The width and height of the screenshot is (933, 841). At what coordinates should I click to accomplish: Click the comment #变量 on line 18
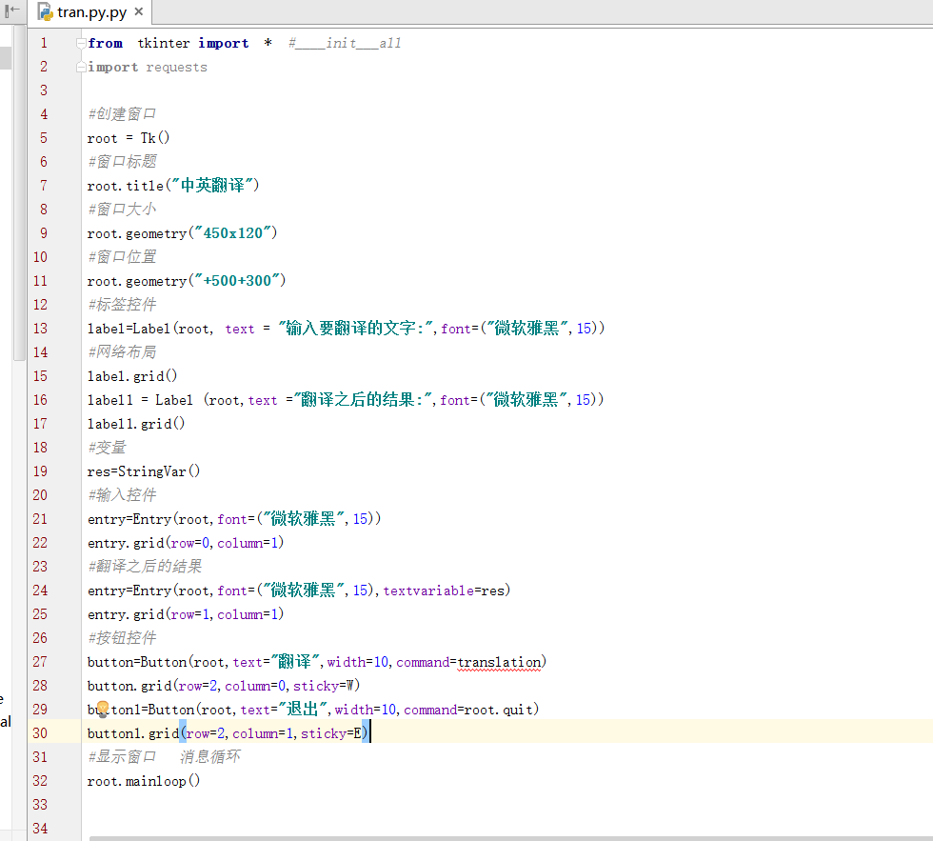tap(107, 447)
